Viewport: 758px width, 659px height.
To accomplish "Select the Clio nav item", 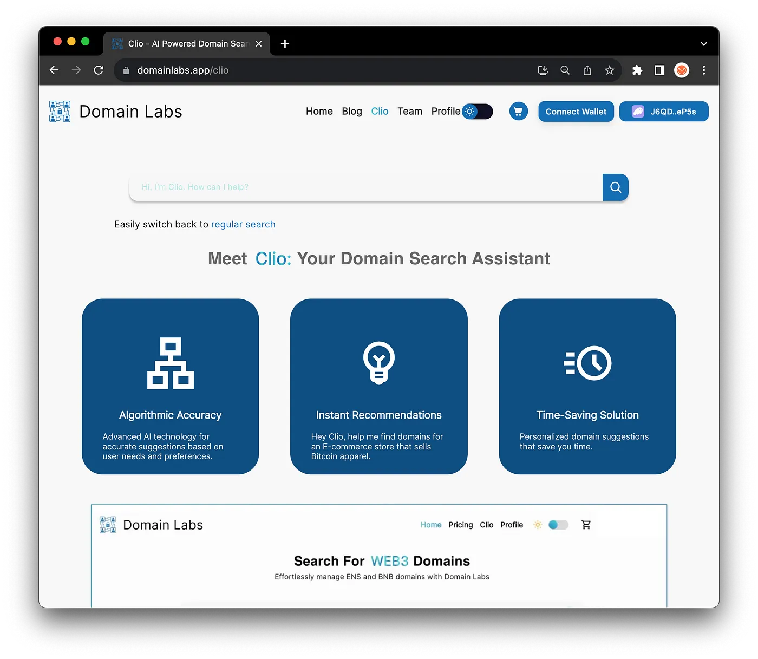I will click(x=380, y=112).
